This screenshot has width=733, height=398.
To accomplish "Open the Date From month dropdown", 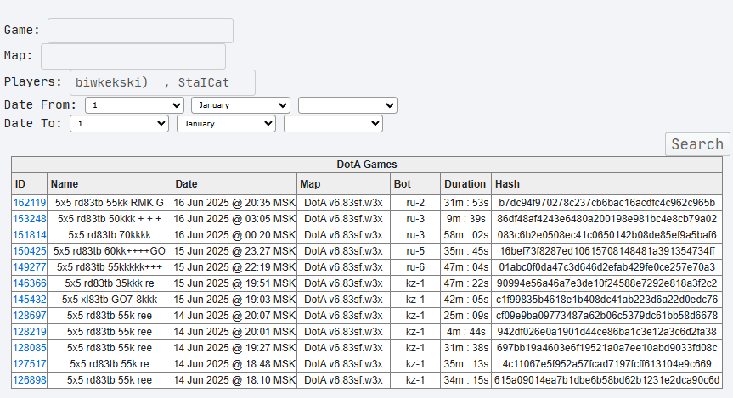I will 240,105.
